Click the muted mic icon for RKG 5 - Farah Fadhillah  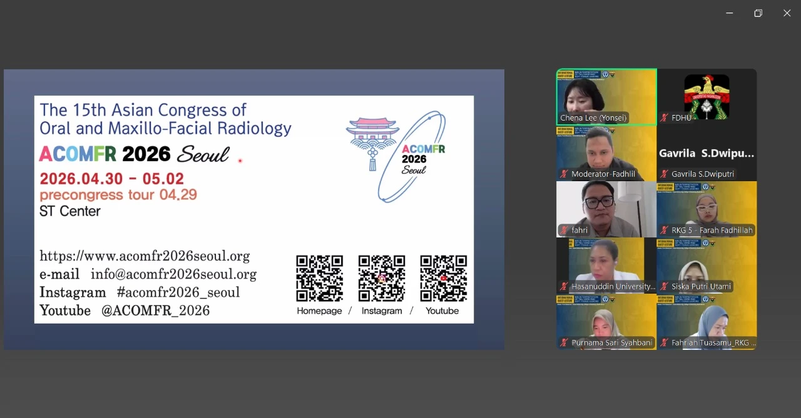pos(665,230)
